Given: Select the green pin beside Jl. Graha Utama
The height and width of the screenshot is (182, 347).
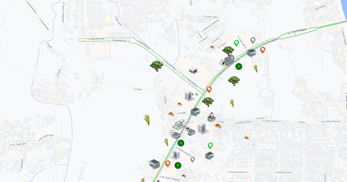Looking at the screenshot, I should (236, 43).
